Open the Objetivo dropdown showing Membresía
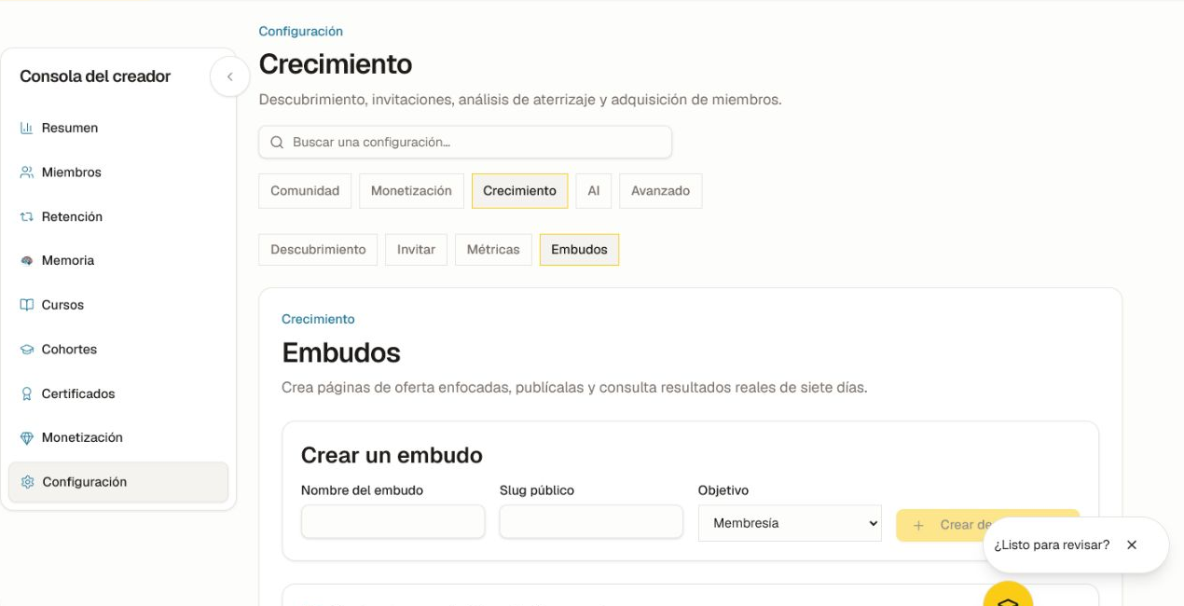The image size is (1184, 606). [x=790, y=523]
